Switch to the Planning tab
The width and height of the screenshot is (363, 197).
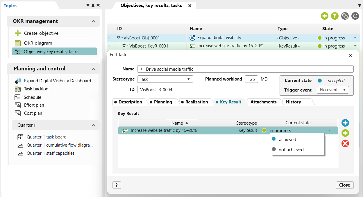(163, 102)
